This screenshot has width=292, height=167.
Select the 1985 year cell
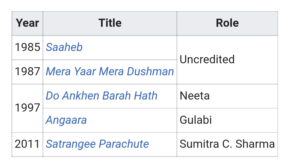[x=27, y=47]
